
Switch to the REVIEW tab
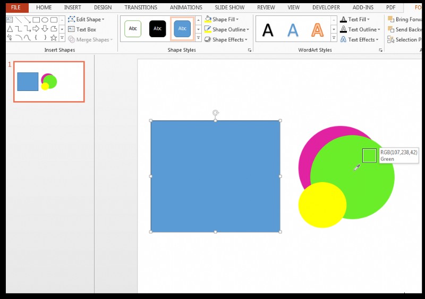[266, 7]
